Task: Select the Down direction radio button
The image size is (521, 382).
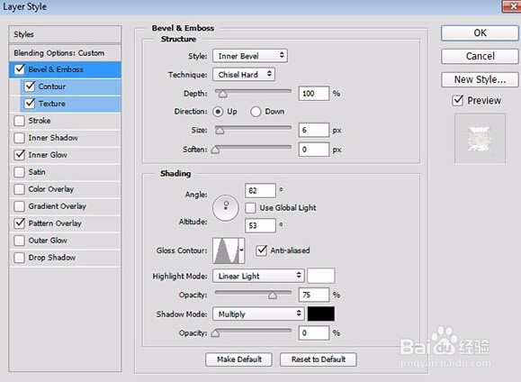Action: tap(256, 112)
